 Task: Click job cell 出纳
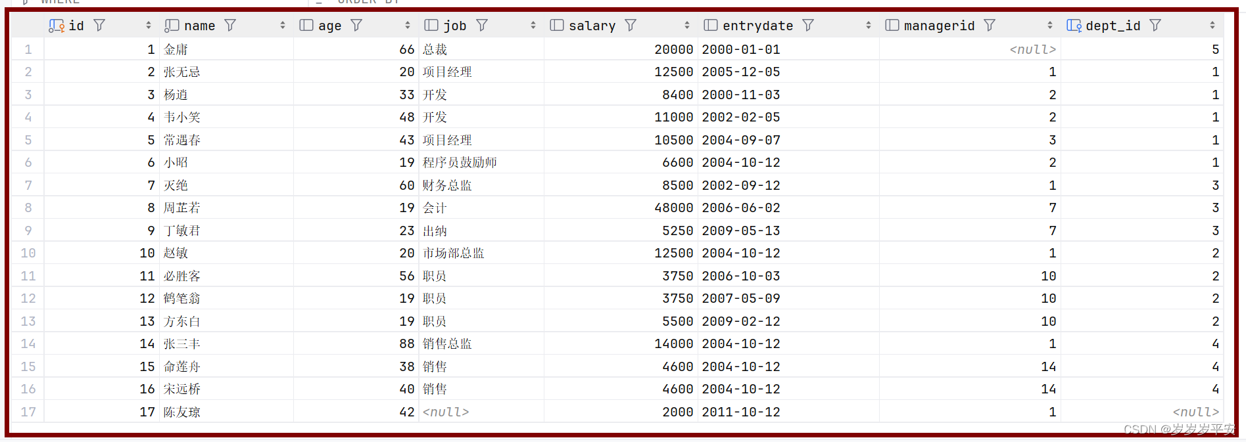[x=435, y=231]
